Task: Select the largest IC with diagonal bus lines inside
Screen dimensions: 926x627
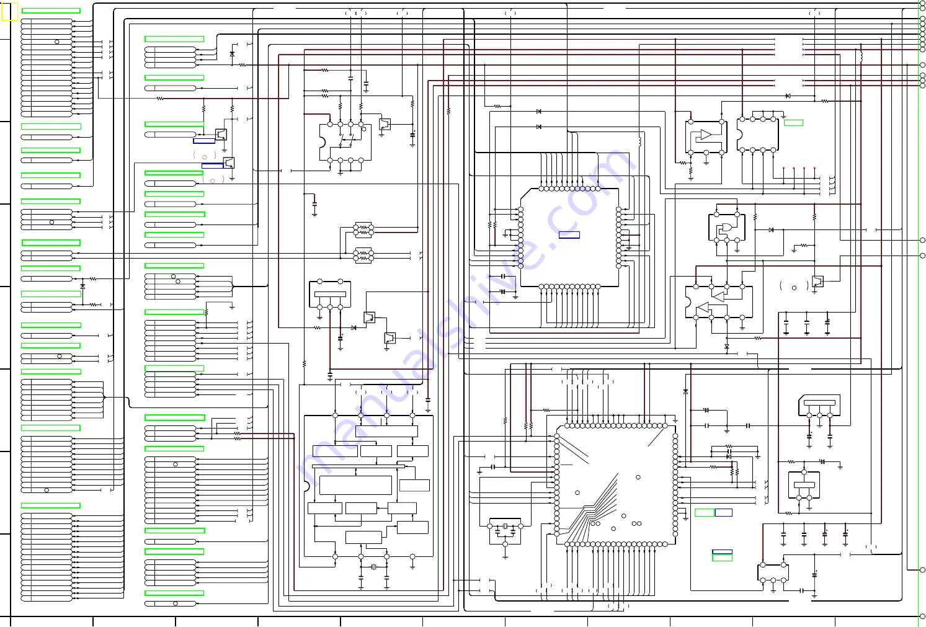Action: (x=616, y=486)
